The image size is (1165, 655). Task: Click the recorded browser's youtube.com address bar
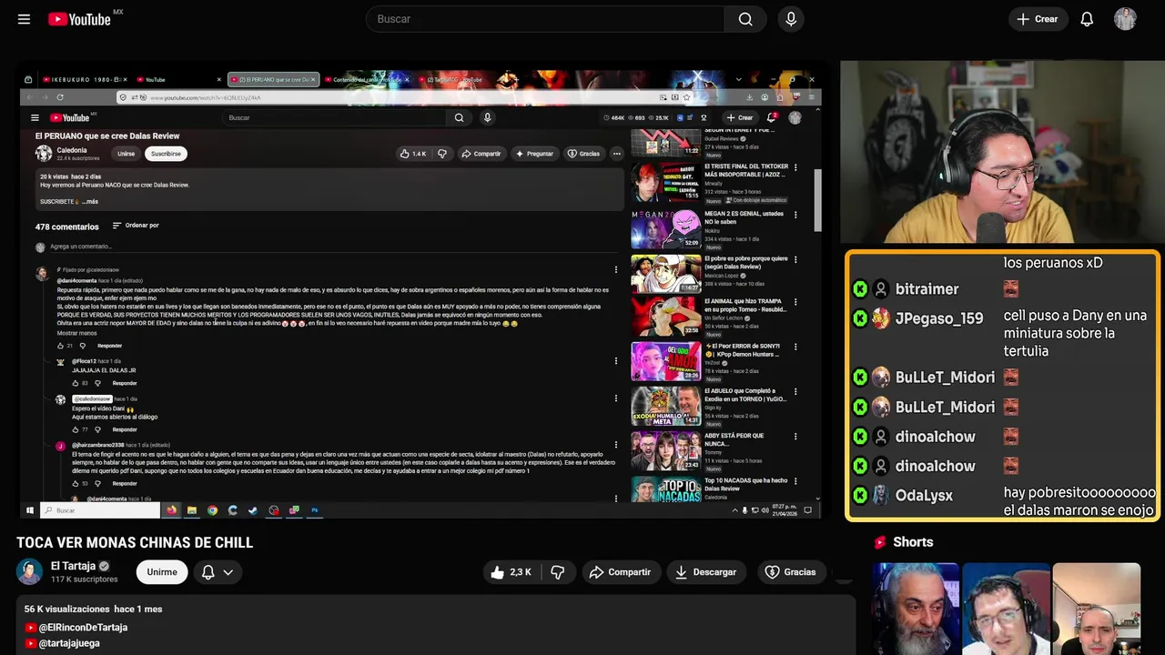click(x=391, y=97)
